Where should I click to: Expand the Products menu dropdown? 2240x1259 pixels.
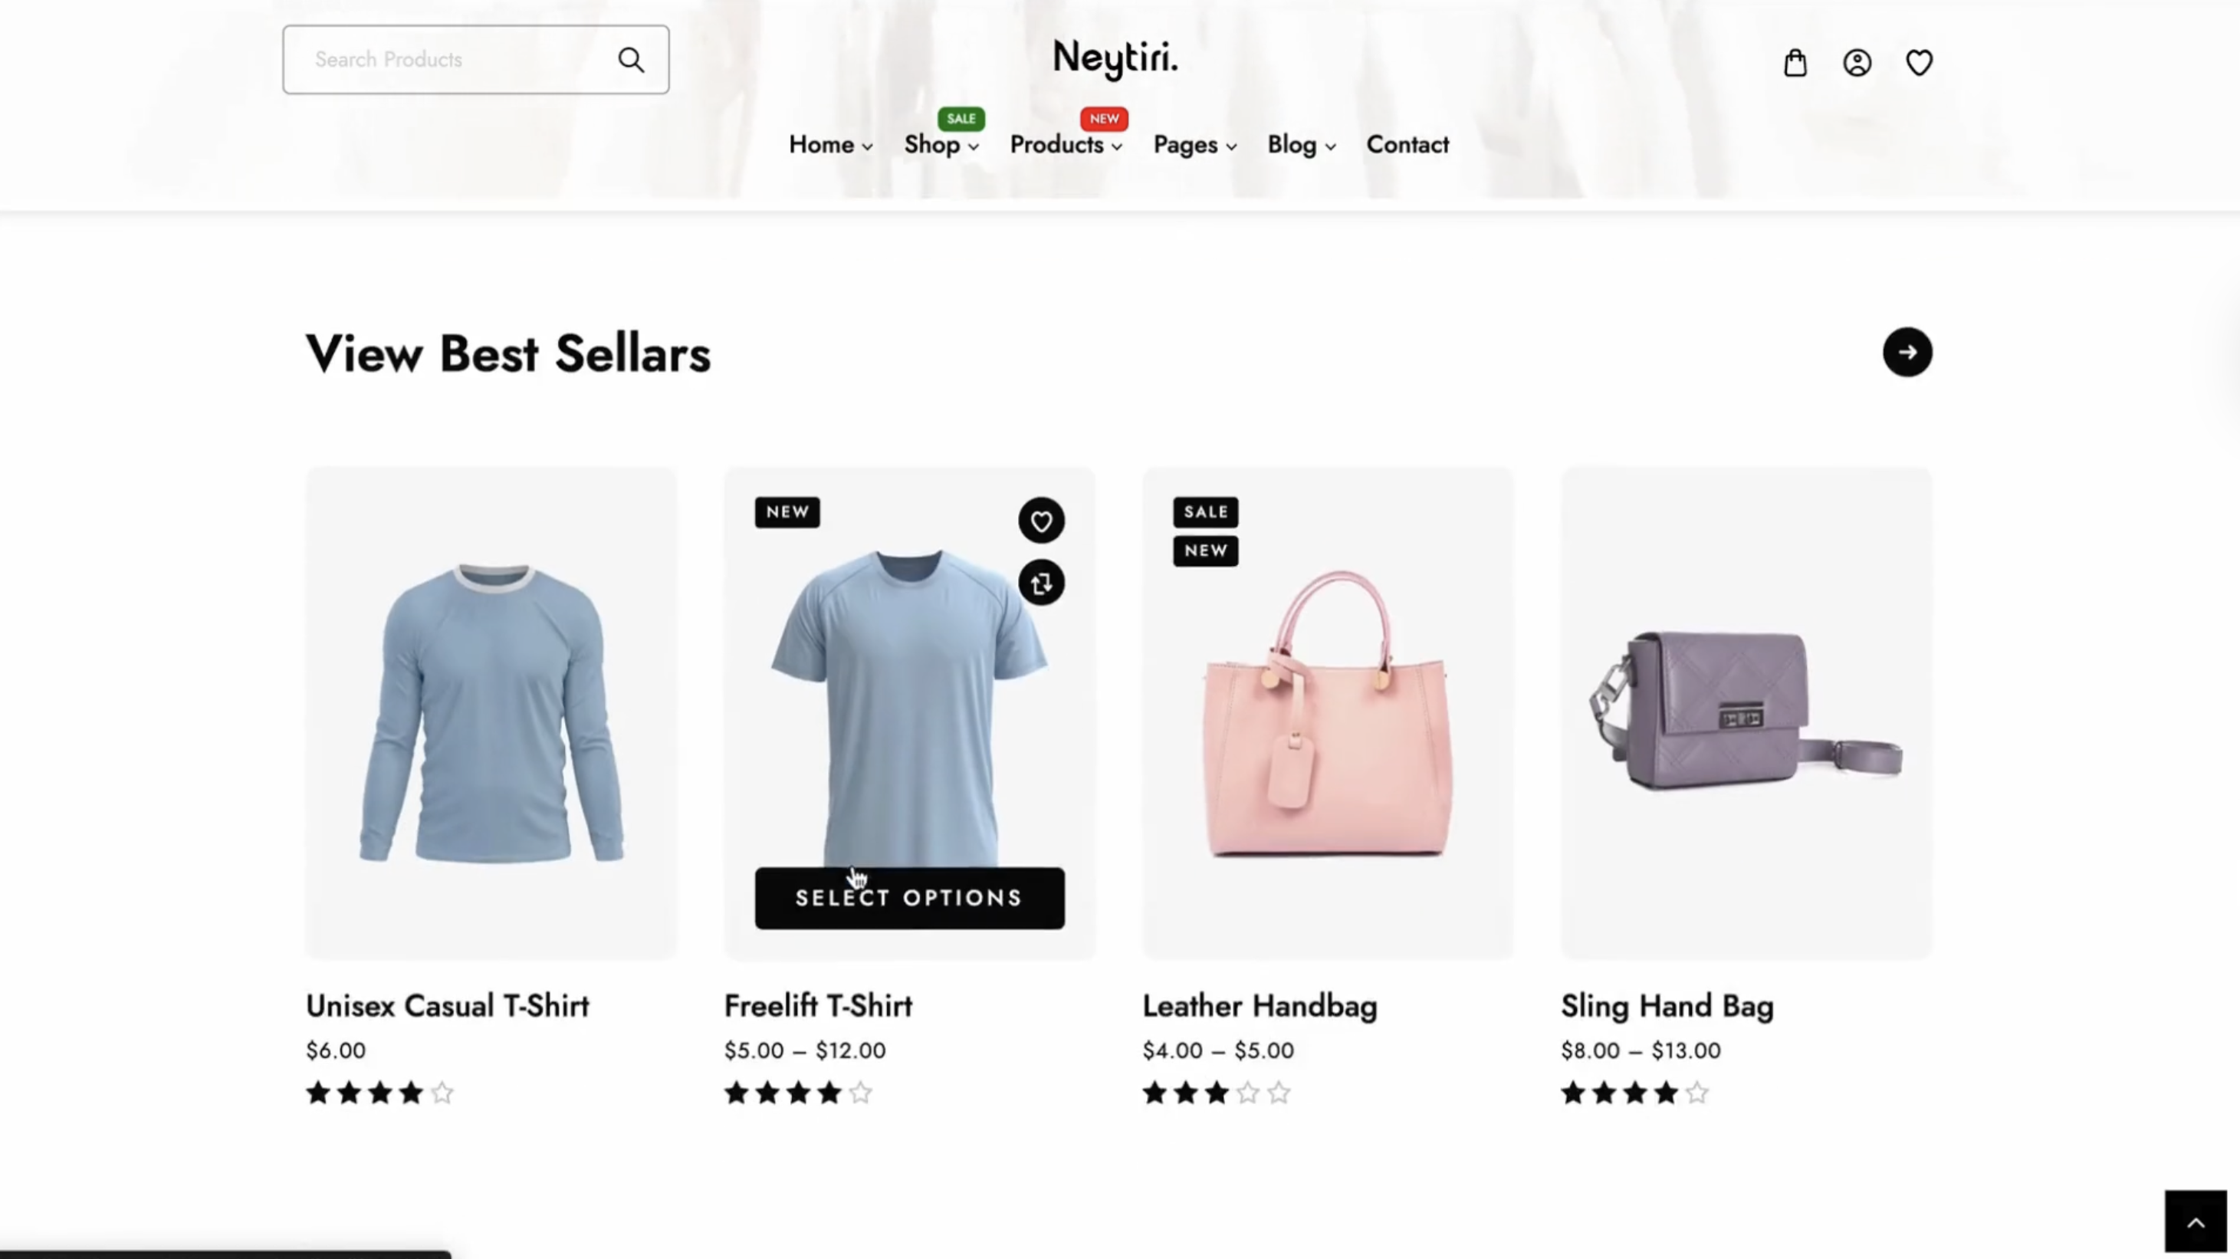point(1066,145)
